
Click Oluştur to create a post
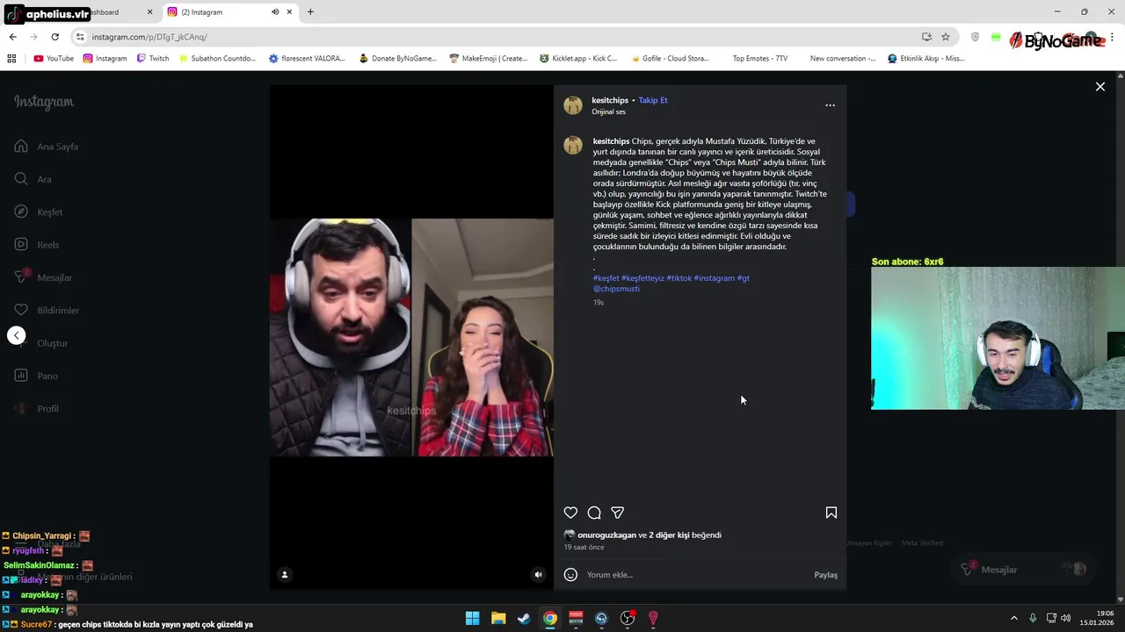point(41,343)
